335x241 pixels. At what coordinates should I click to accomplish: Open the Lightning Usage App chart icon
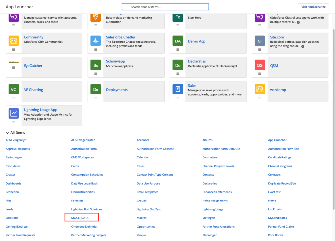coord(14,113)
